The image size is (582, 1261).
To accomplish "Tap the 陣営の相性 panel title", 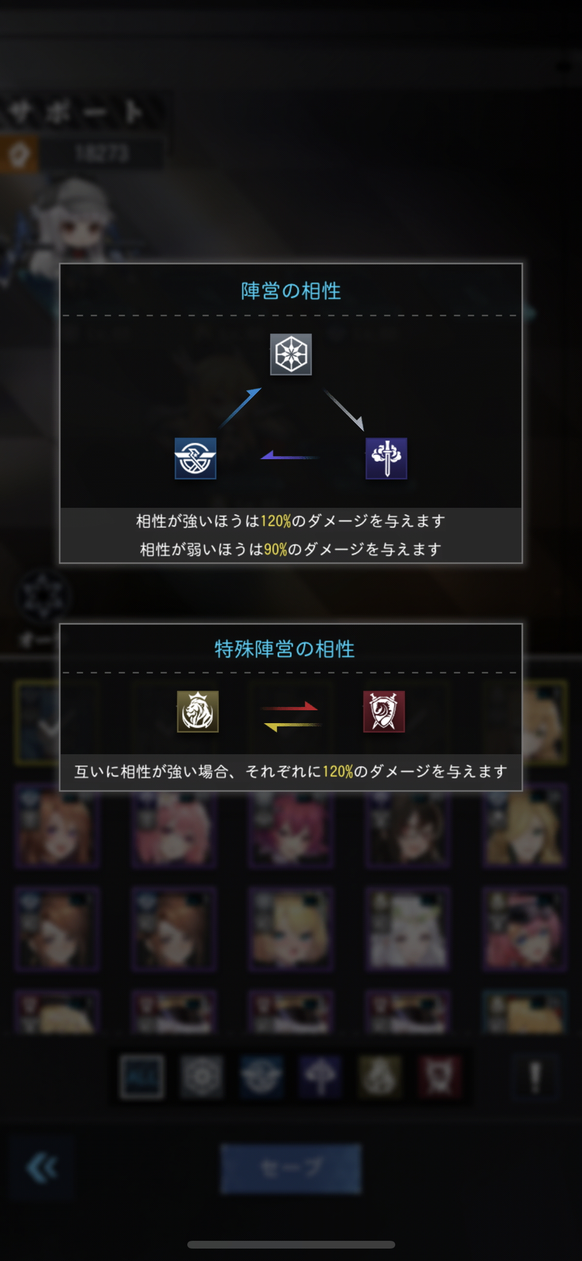I will (291, 291).
